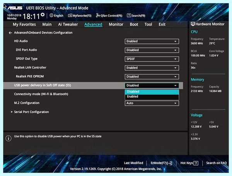232x176 pixels.
Task: Click the EzMode exit arrow icon
Action: coord(170,163)
